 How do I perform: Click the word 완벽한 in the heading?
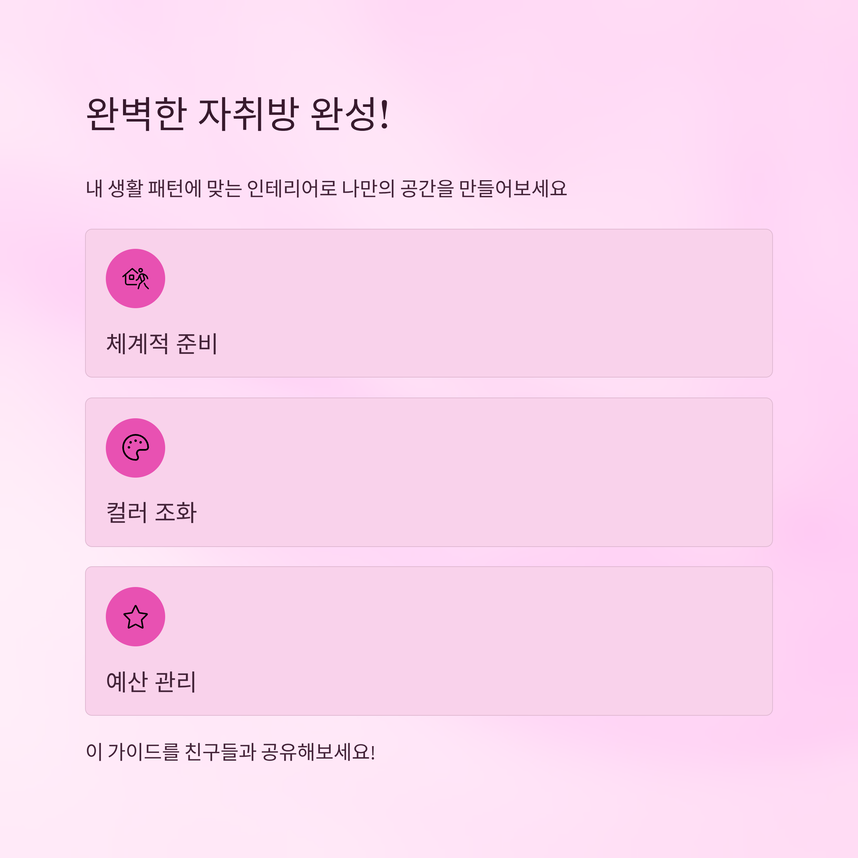pos(135,114)
